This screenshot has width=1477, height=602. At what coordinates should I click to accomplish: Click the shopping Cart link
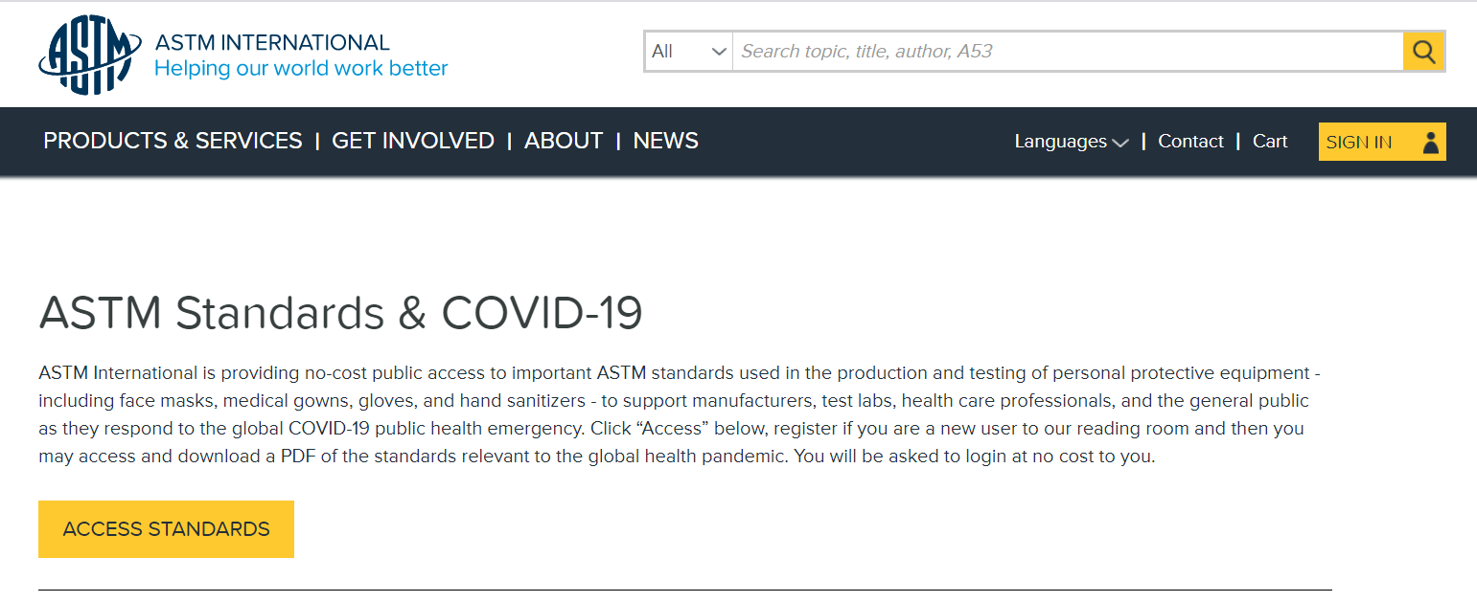(1270, 141)
